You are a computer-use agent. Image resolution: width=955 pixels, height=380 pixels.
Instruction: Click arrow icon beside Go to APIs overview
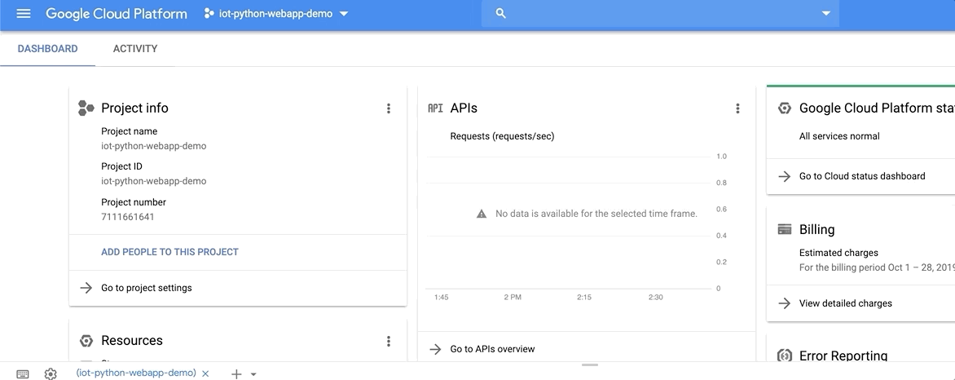click(435, 349)
